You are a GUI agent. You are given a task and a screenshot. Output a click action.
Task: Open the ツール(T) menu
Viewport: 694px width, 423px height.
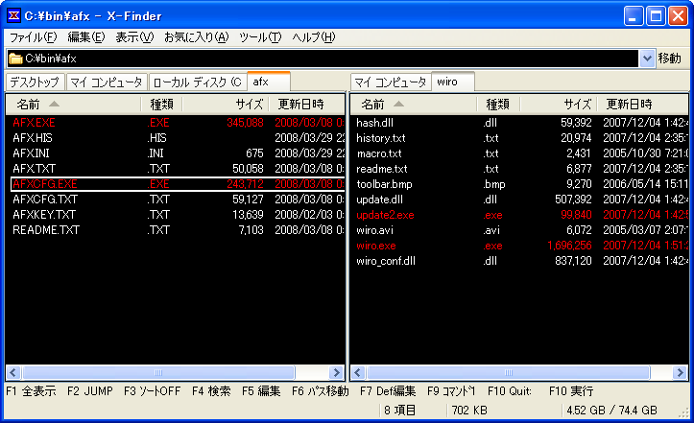259,37
